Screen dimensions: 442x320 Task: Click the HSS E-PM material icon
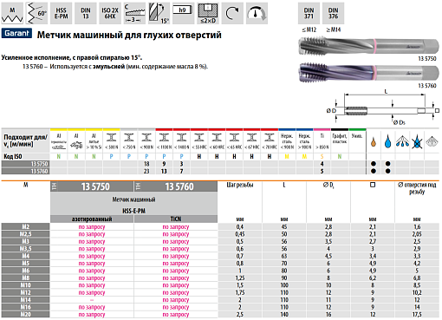click(62, 13)
